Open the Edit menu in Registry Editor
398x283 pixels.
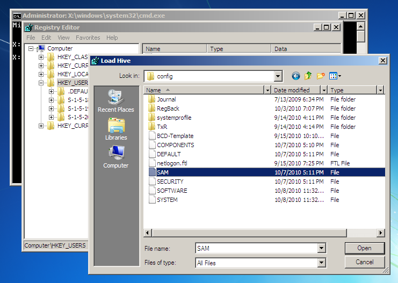pyautogui.click(x=46, y=38)
